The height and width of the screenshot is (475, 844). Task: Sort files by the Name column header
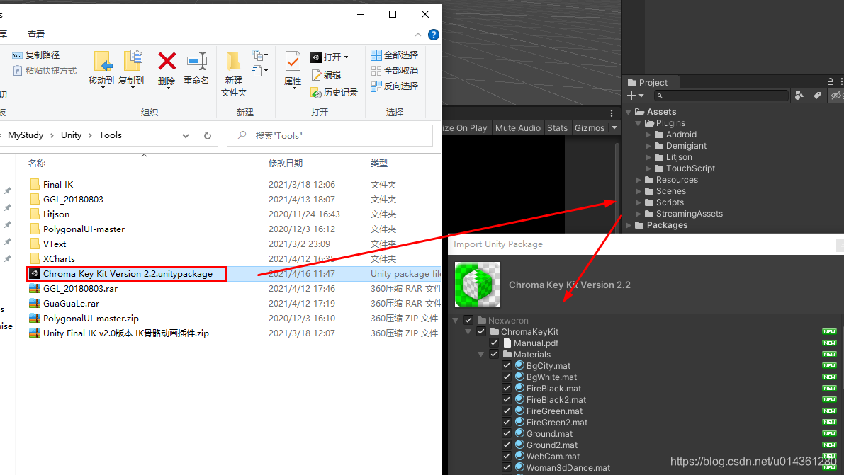coord(37,163)
